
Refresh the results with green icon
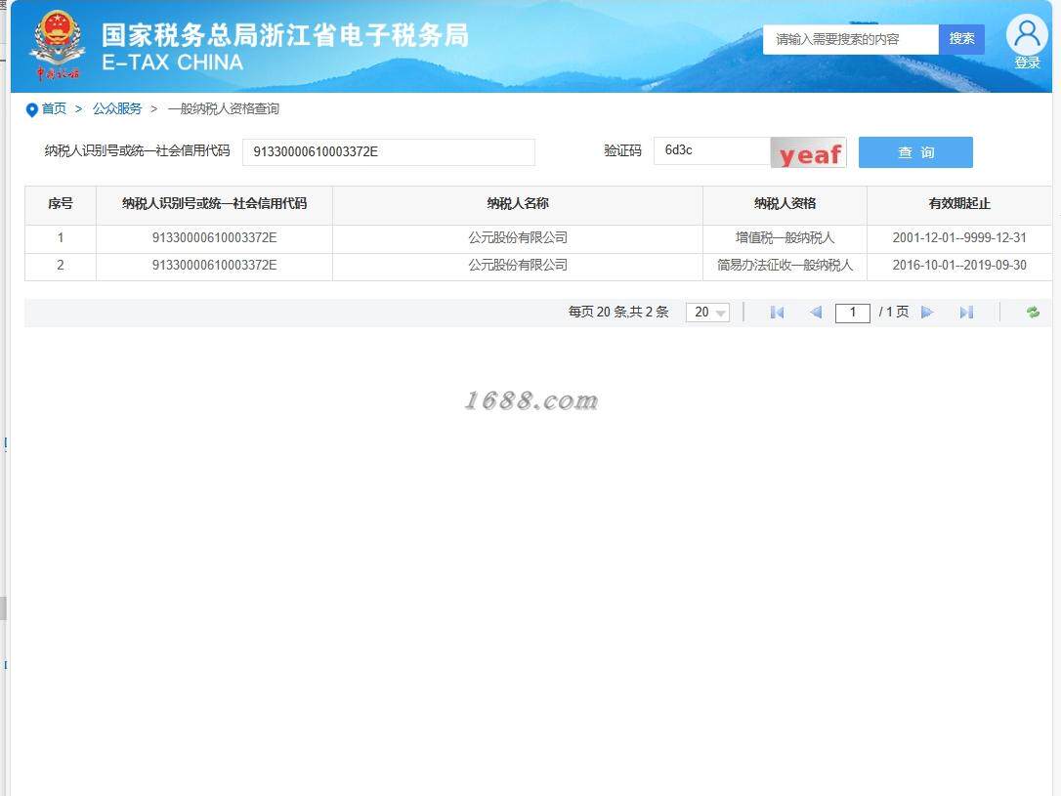(1033, 312)
